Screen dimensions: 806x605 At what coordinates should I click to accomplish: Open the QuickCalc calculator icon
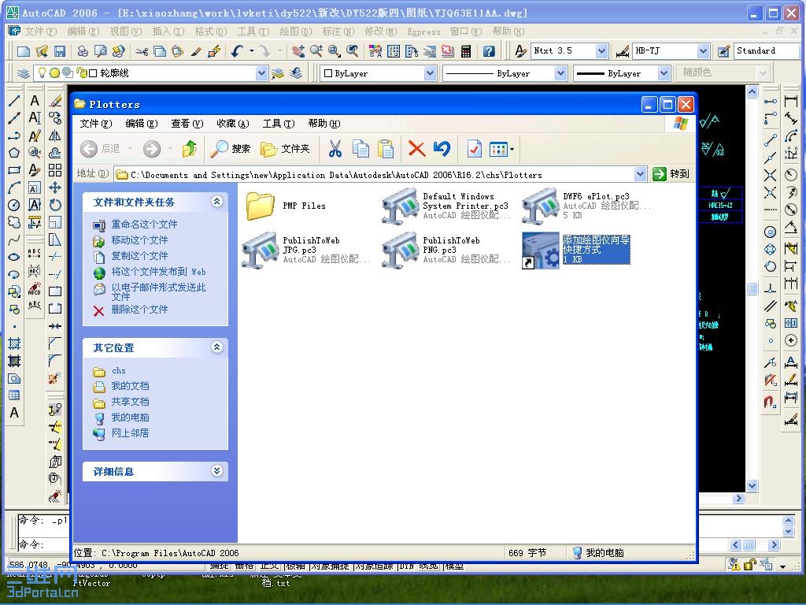pos(466,51)
